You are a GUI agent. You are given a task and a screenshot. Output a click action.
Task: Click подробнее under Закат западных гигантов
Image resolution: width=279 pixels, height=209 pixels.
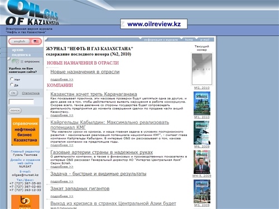(x=62, y=196)
